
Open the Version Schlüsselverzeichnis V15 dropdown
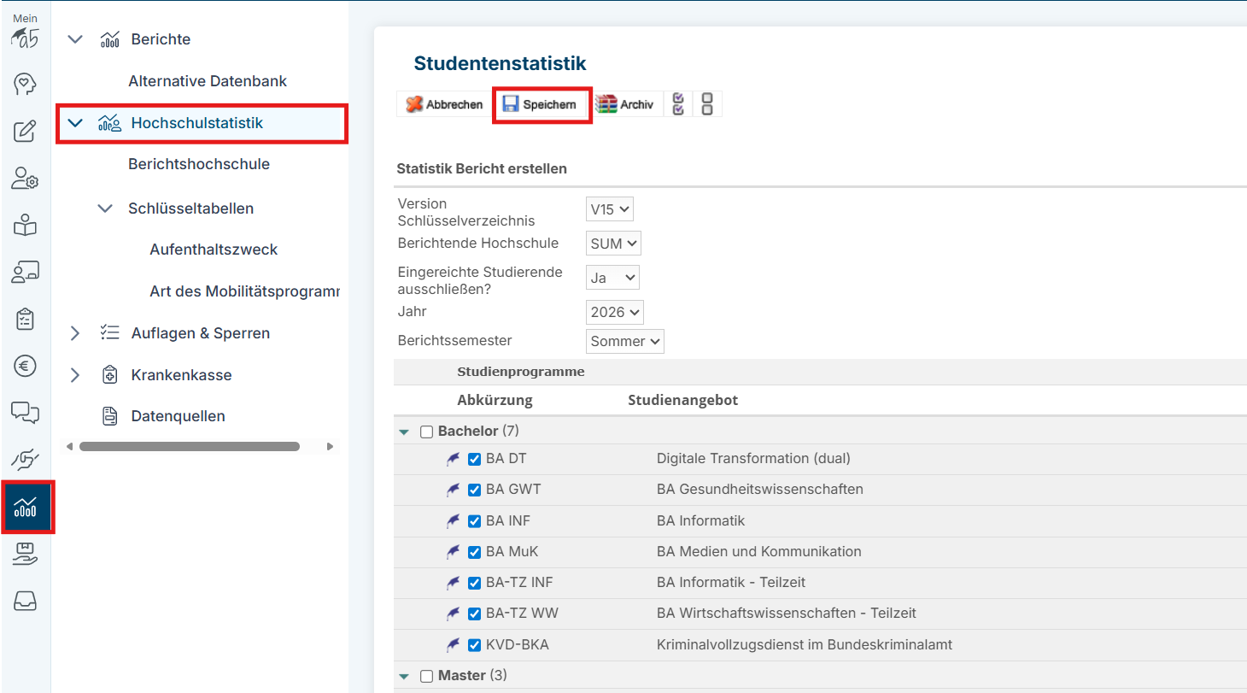pos(610,209)
